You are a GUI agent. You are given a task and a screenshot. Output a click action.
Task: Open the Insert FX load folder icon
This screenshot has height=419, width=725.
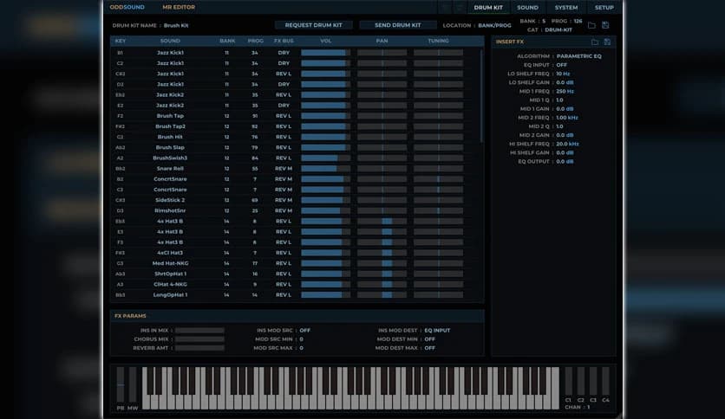point(595,42)
